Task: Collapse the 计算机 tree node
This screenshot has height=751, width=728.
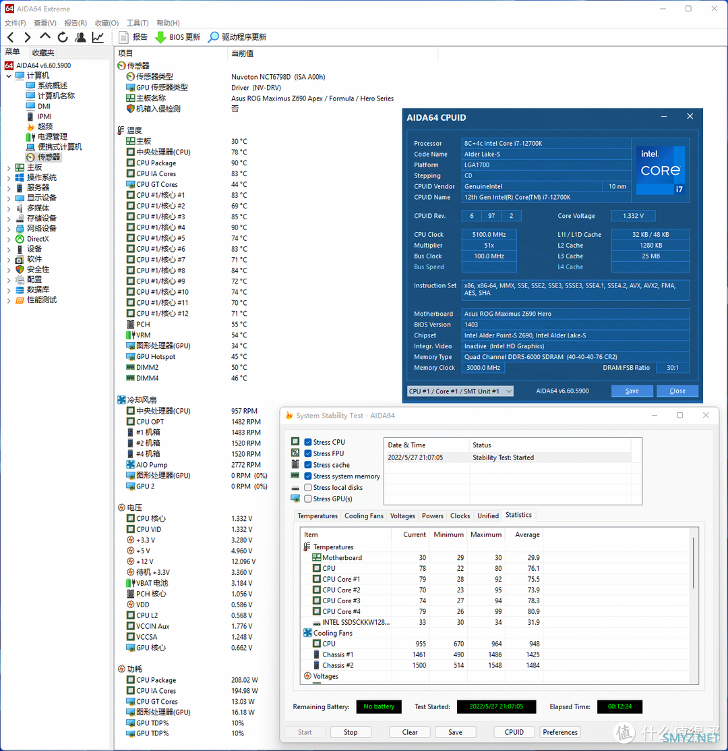Action: (x=9, y=76)
